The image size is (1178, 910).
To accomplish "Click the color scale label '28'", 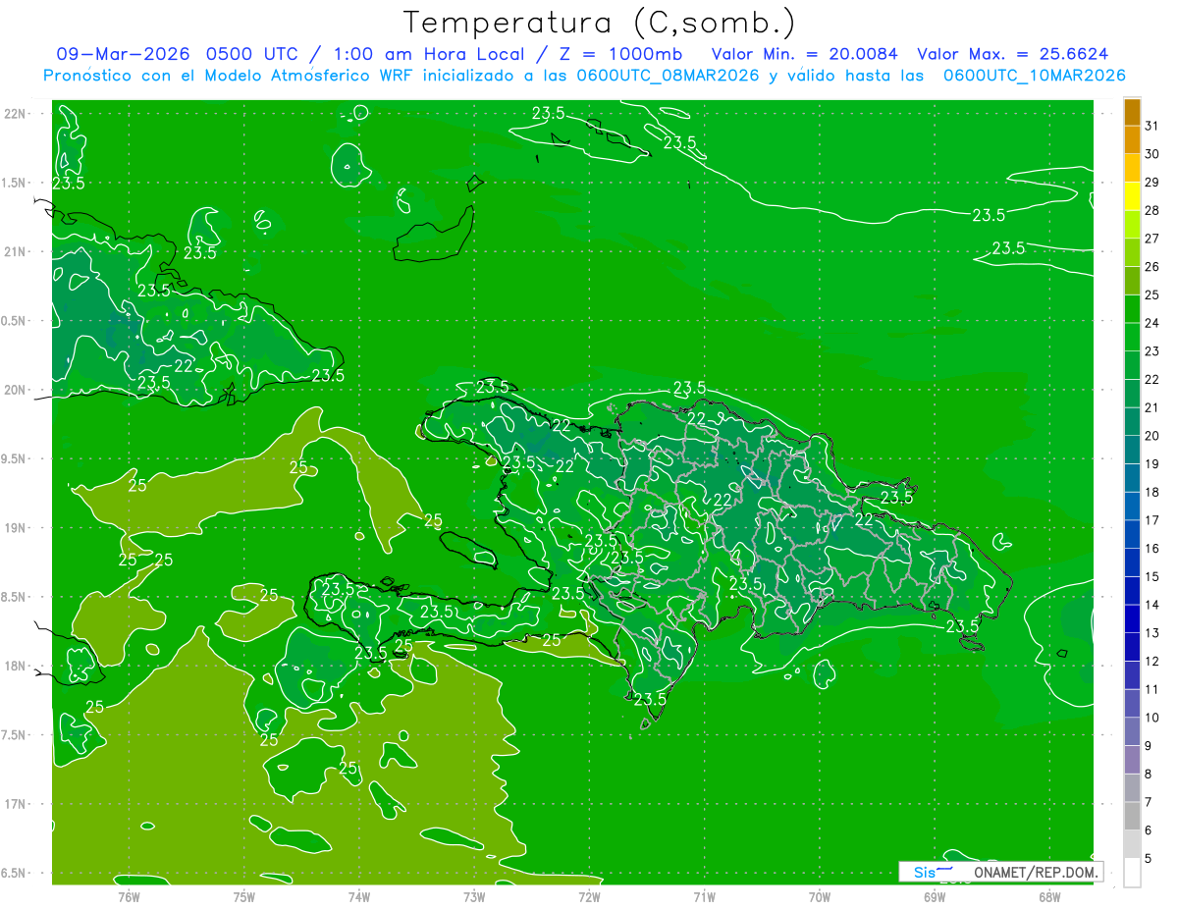I will [1151, 210].
